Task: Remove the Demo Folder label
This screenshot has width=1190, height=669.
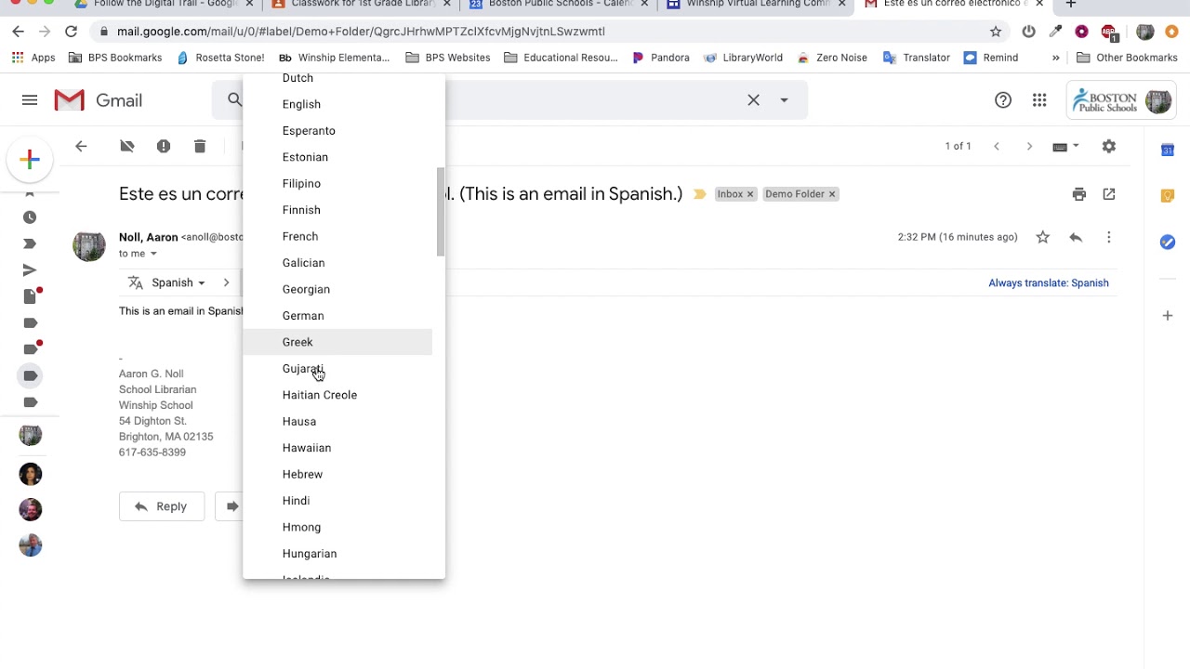Action: [832, 194]
